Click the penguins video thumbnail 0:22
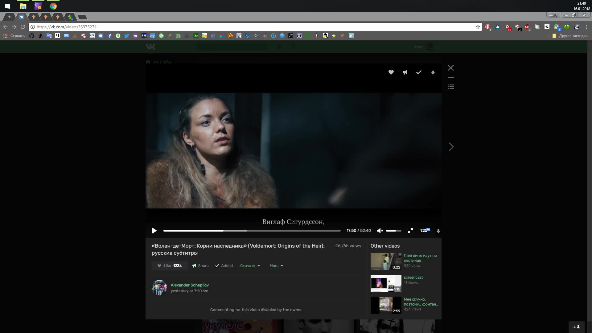592x333 pixels. [x=386, y=261]
